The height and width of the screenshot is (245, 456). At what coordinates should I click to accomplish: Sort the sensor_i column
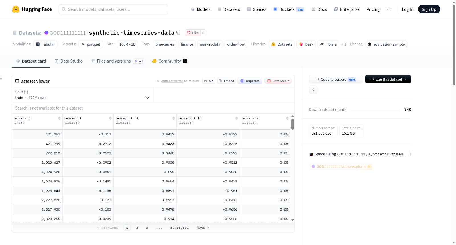[110, 118]
